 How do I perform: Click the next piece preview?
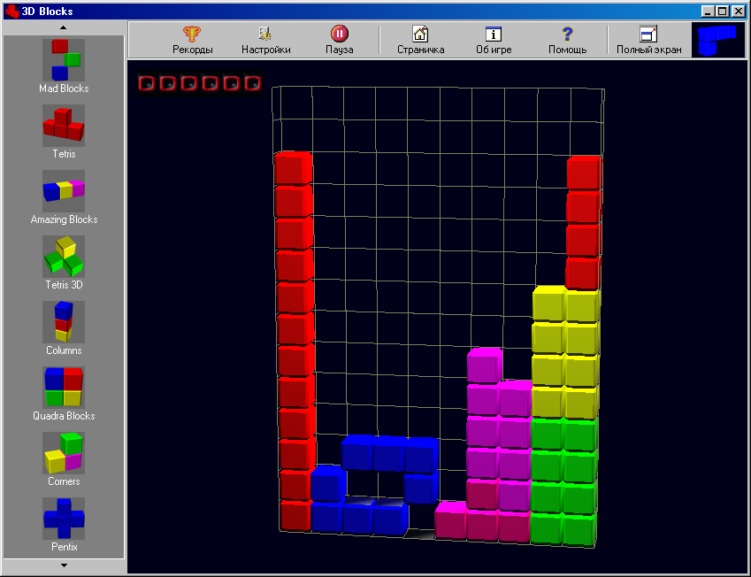(x=718, y=40)
